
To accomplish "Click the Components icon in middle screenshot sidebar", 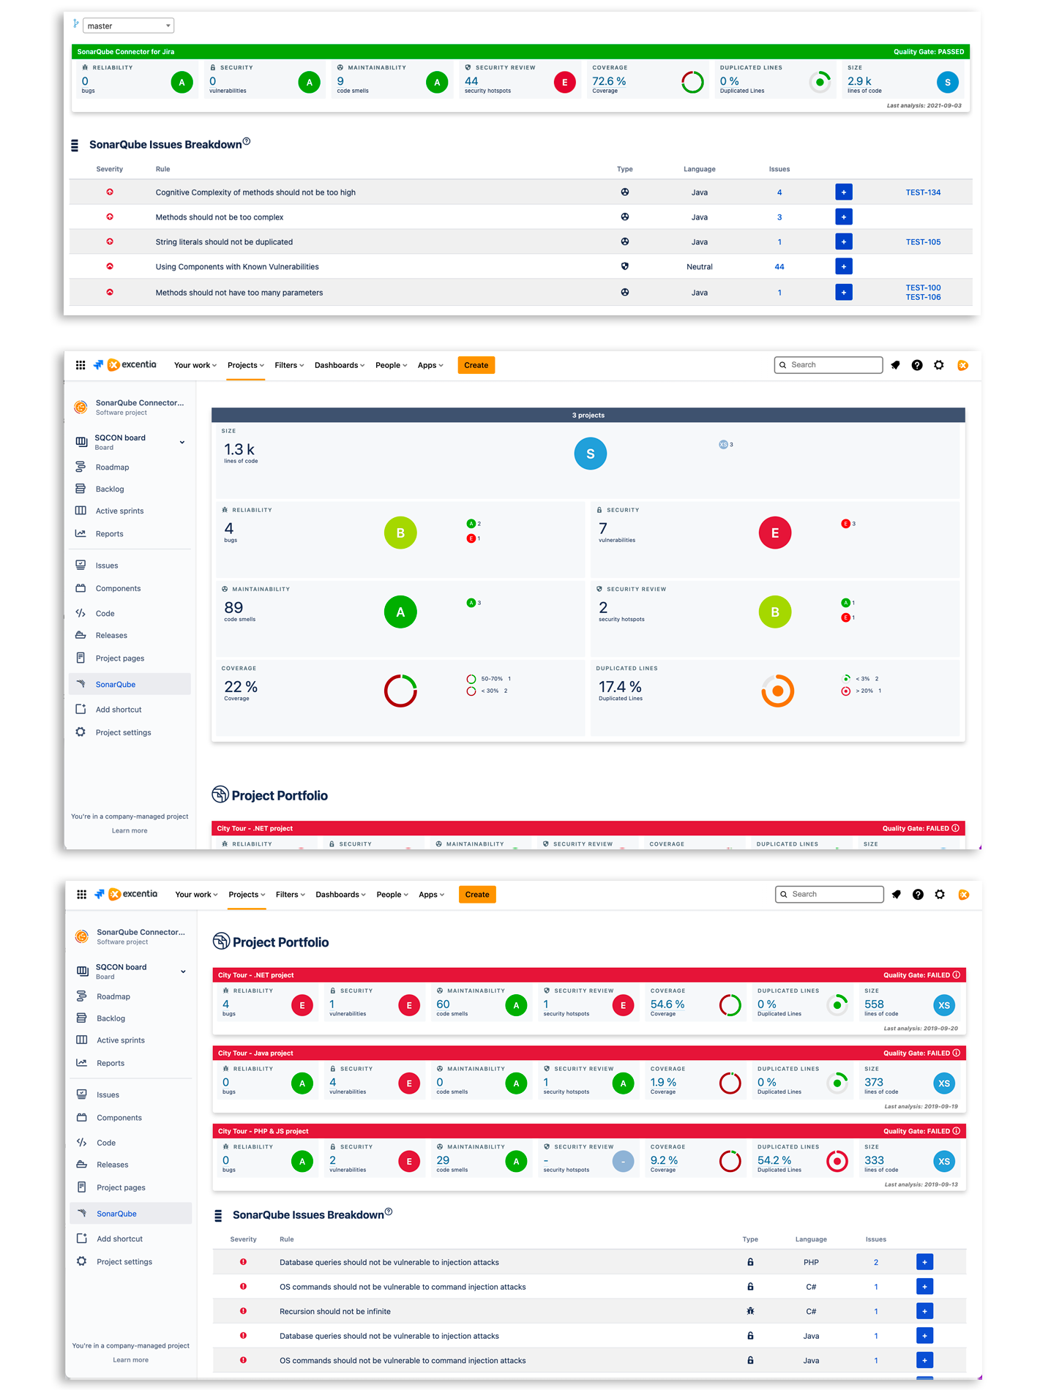I will (x=81, y=588).
